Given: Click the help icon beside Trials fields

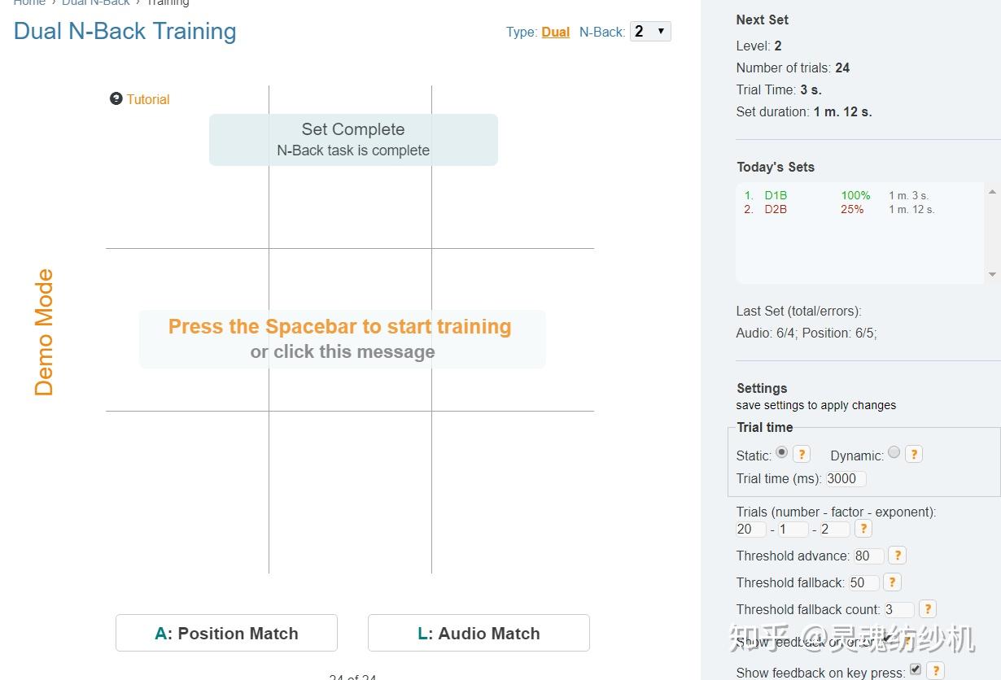Looking at the screenshot, I should point(863,529).
